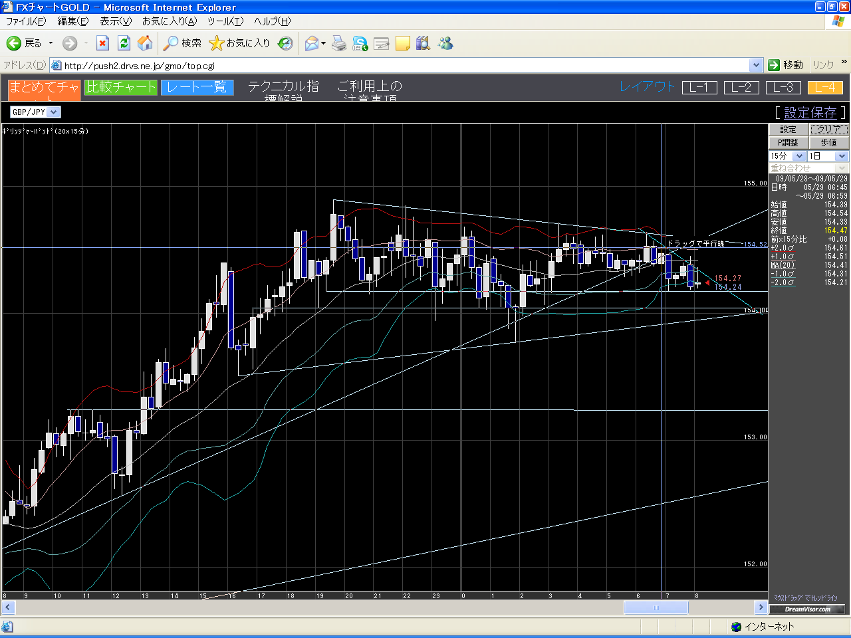Screen dimensions: 851x638
Task: Go back with the 戻る arrow button
Action: (24, 43)
